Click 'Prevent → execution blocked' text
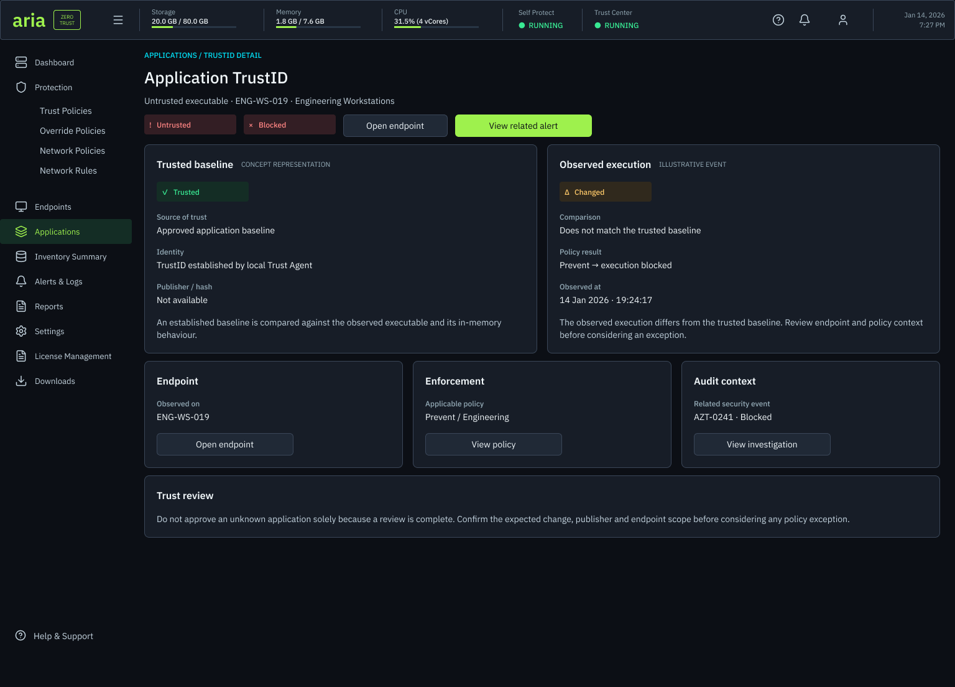955x687 pixels. pos(616,265)
